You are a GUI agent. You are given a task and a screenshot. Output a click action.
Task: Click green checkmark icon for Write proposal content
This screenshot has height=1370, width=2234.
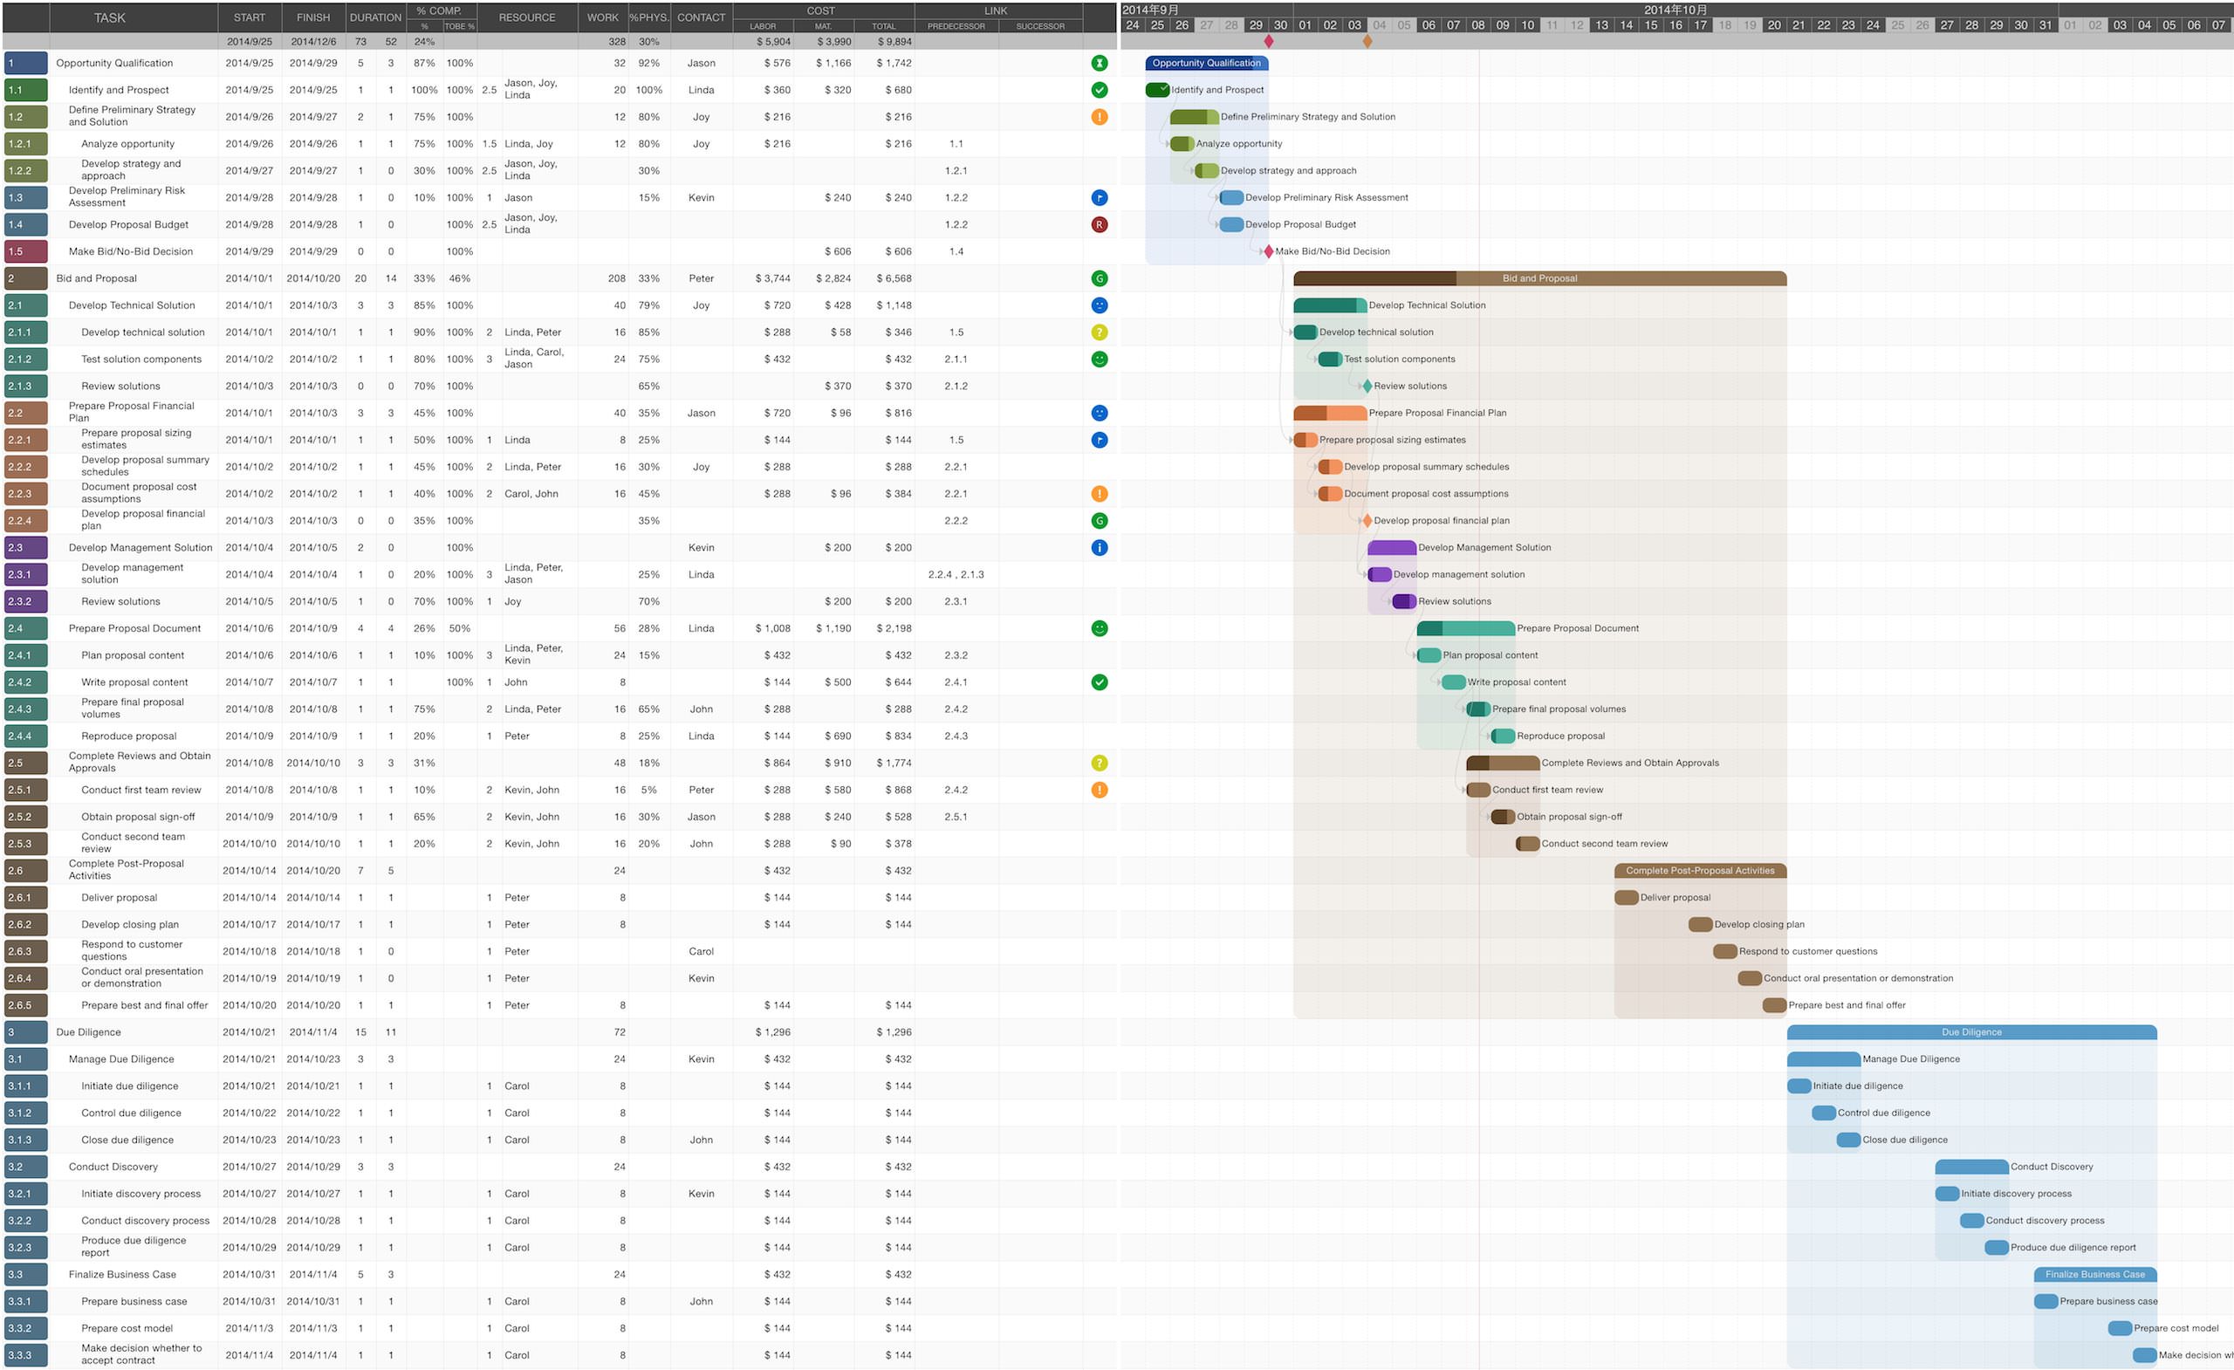point(1099,682)
